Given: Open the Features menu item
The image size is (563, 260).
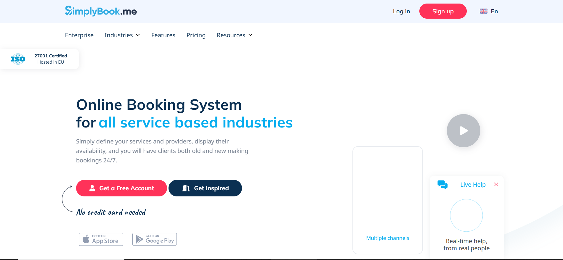Looking at the screenshot, I should click(163, 35).
